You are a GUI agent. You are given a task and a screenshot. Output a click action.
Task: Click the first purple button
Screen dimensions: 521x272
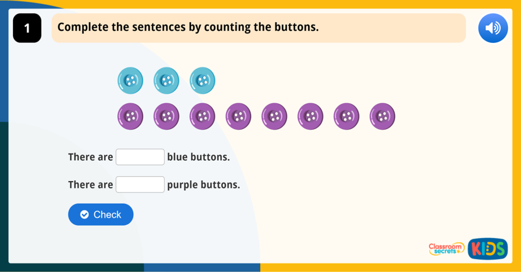130,116
